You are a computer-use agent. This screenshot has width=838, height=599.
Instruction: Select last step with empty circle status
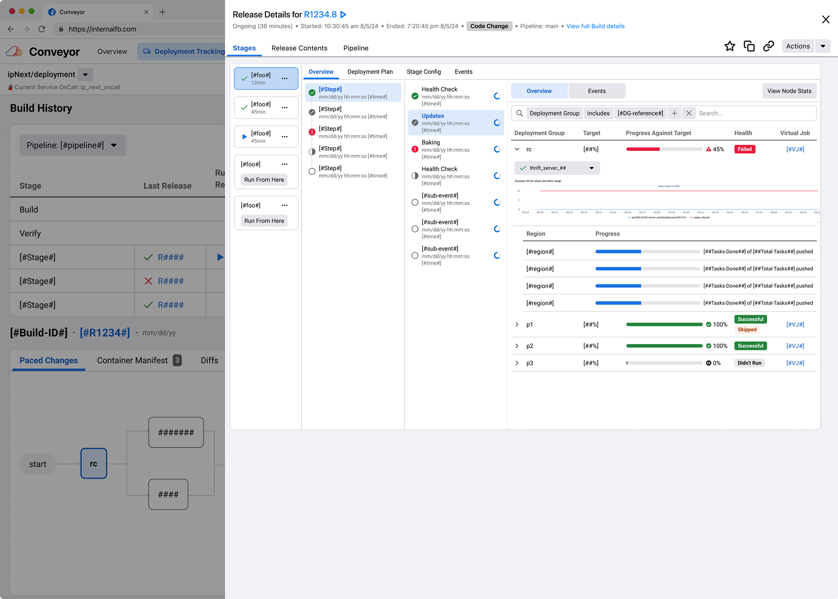(x=353, y=171)
